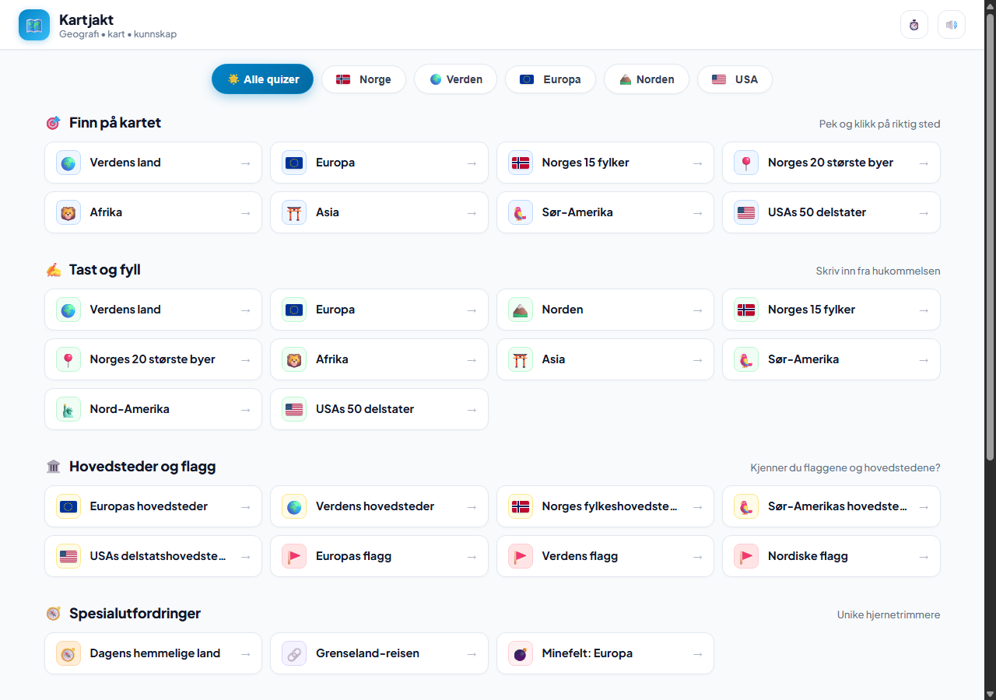The image size is (996, 700).
Task: Start the Afrika quiz under Tast og fyll
Action: [379, 359]
